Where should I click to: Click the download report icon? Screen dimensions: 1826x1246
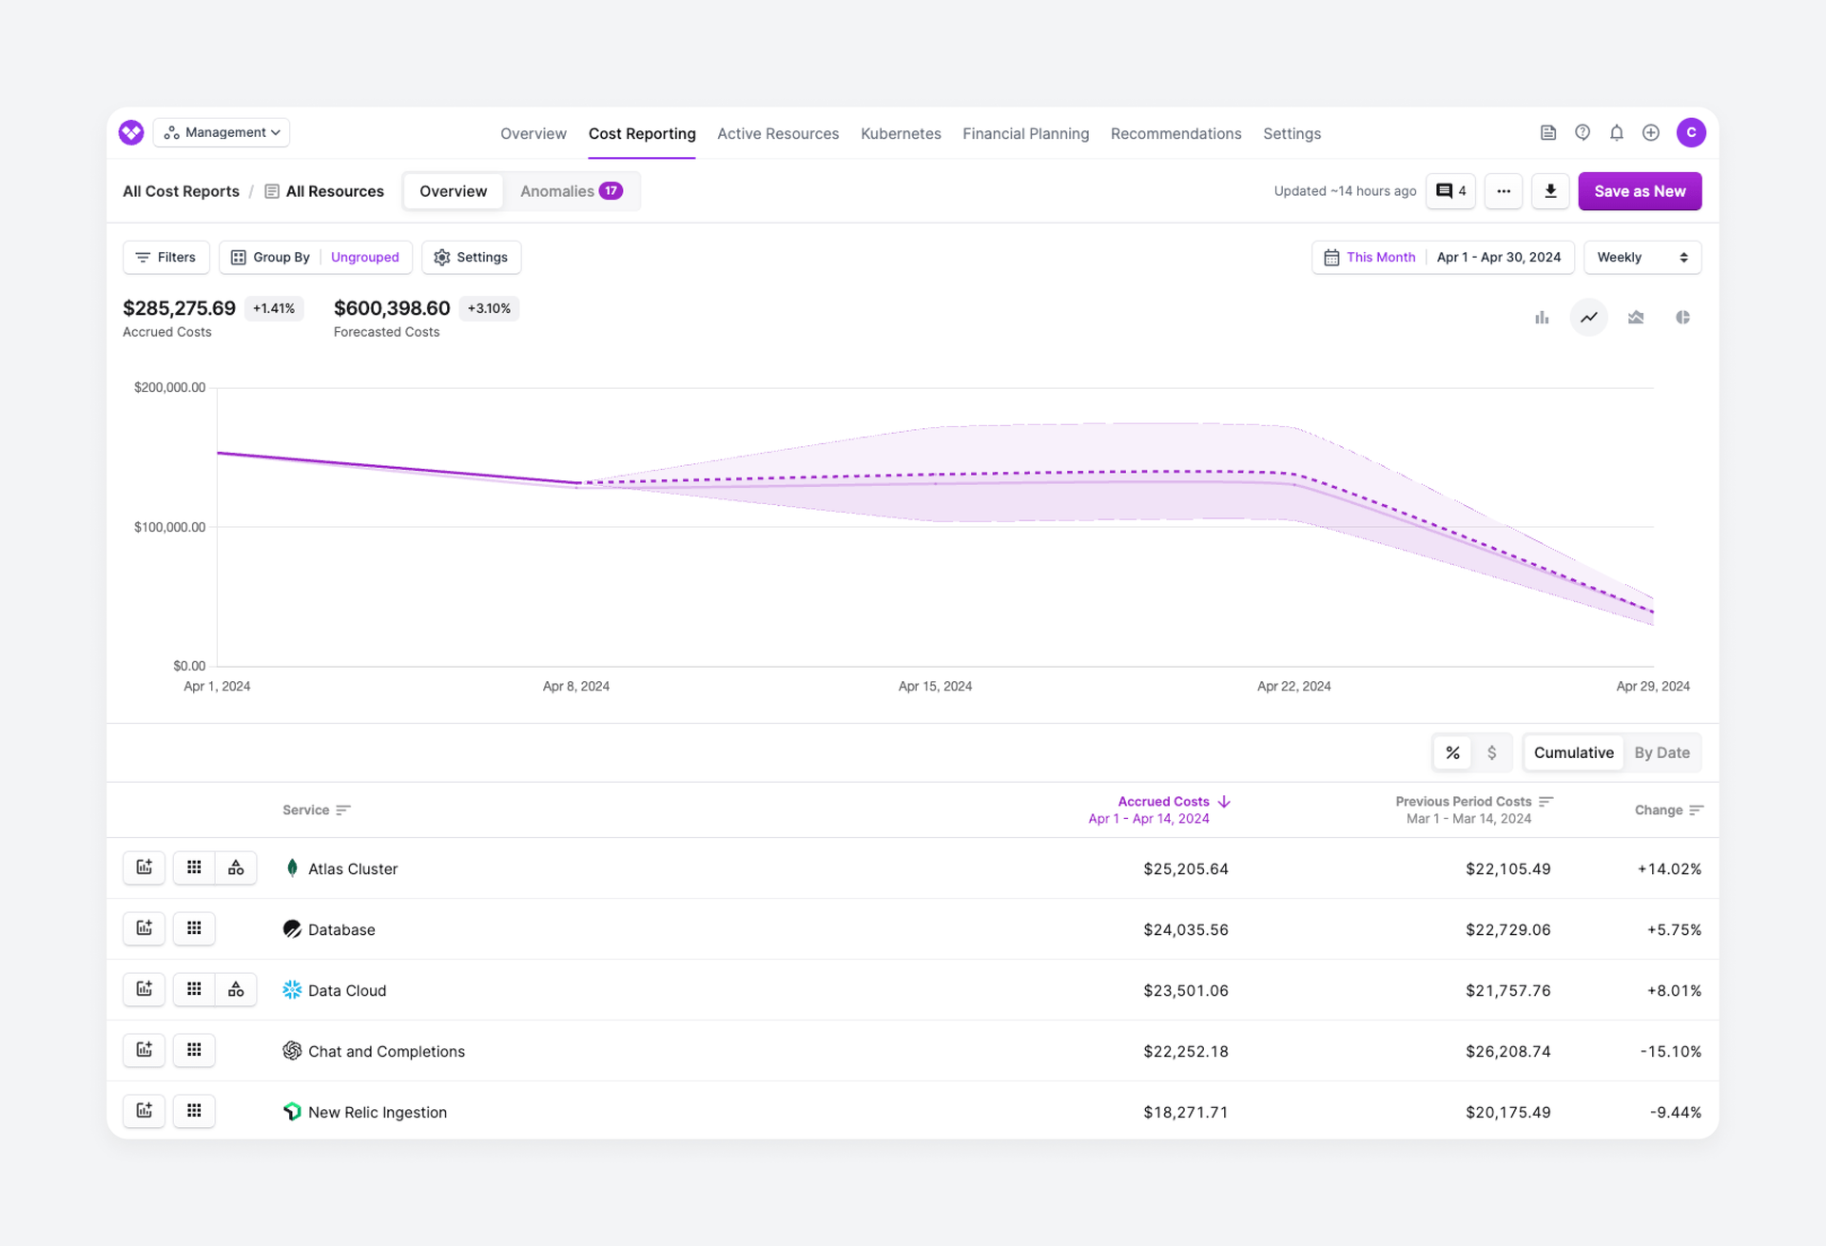click(x=1550, y=191)
